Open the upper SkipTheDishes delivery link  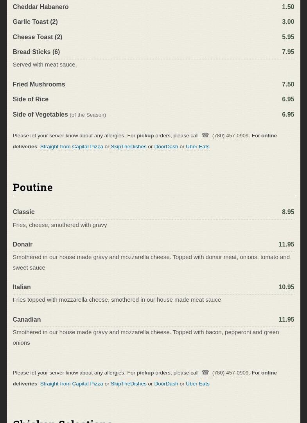coord(128,147)
